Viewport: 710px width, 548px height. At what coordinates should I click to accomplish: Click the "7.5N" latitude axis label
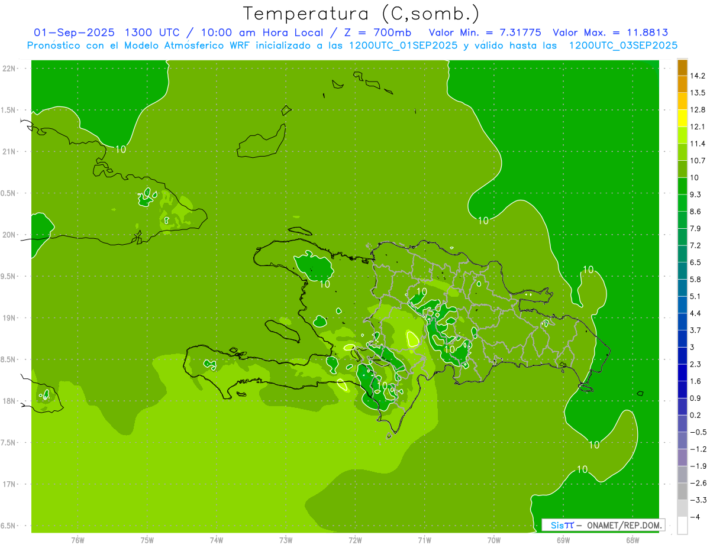tap(8, 443)
